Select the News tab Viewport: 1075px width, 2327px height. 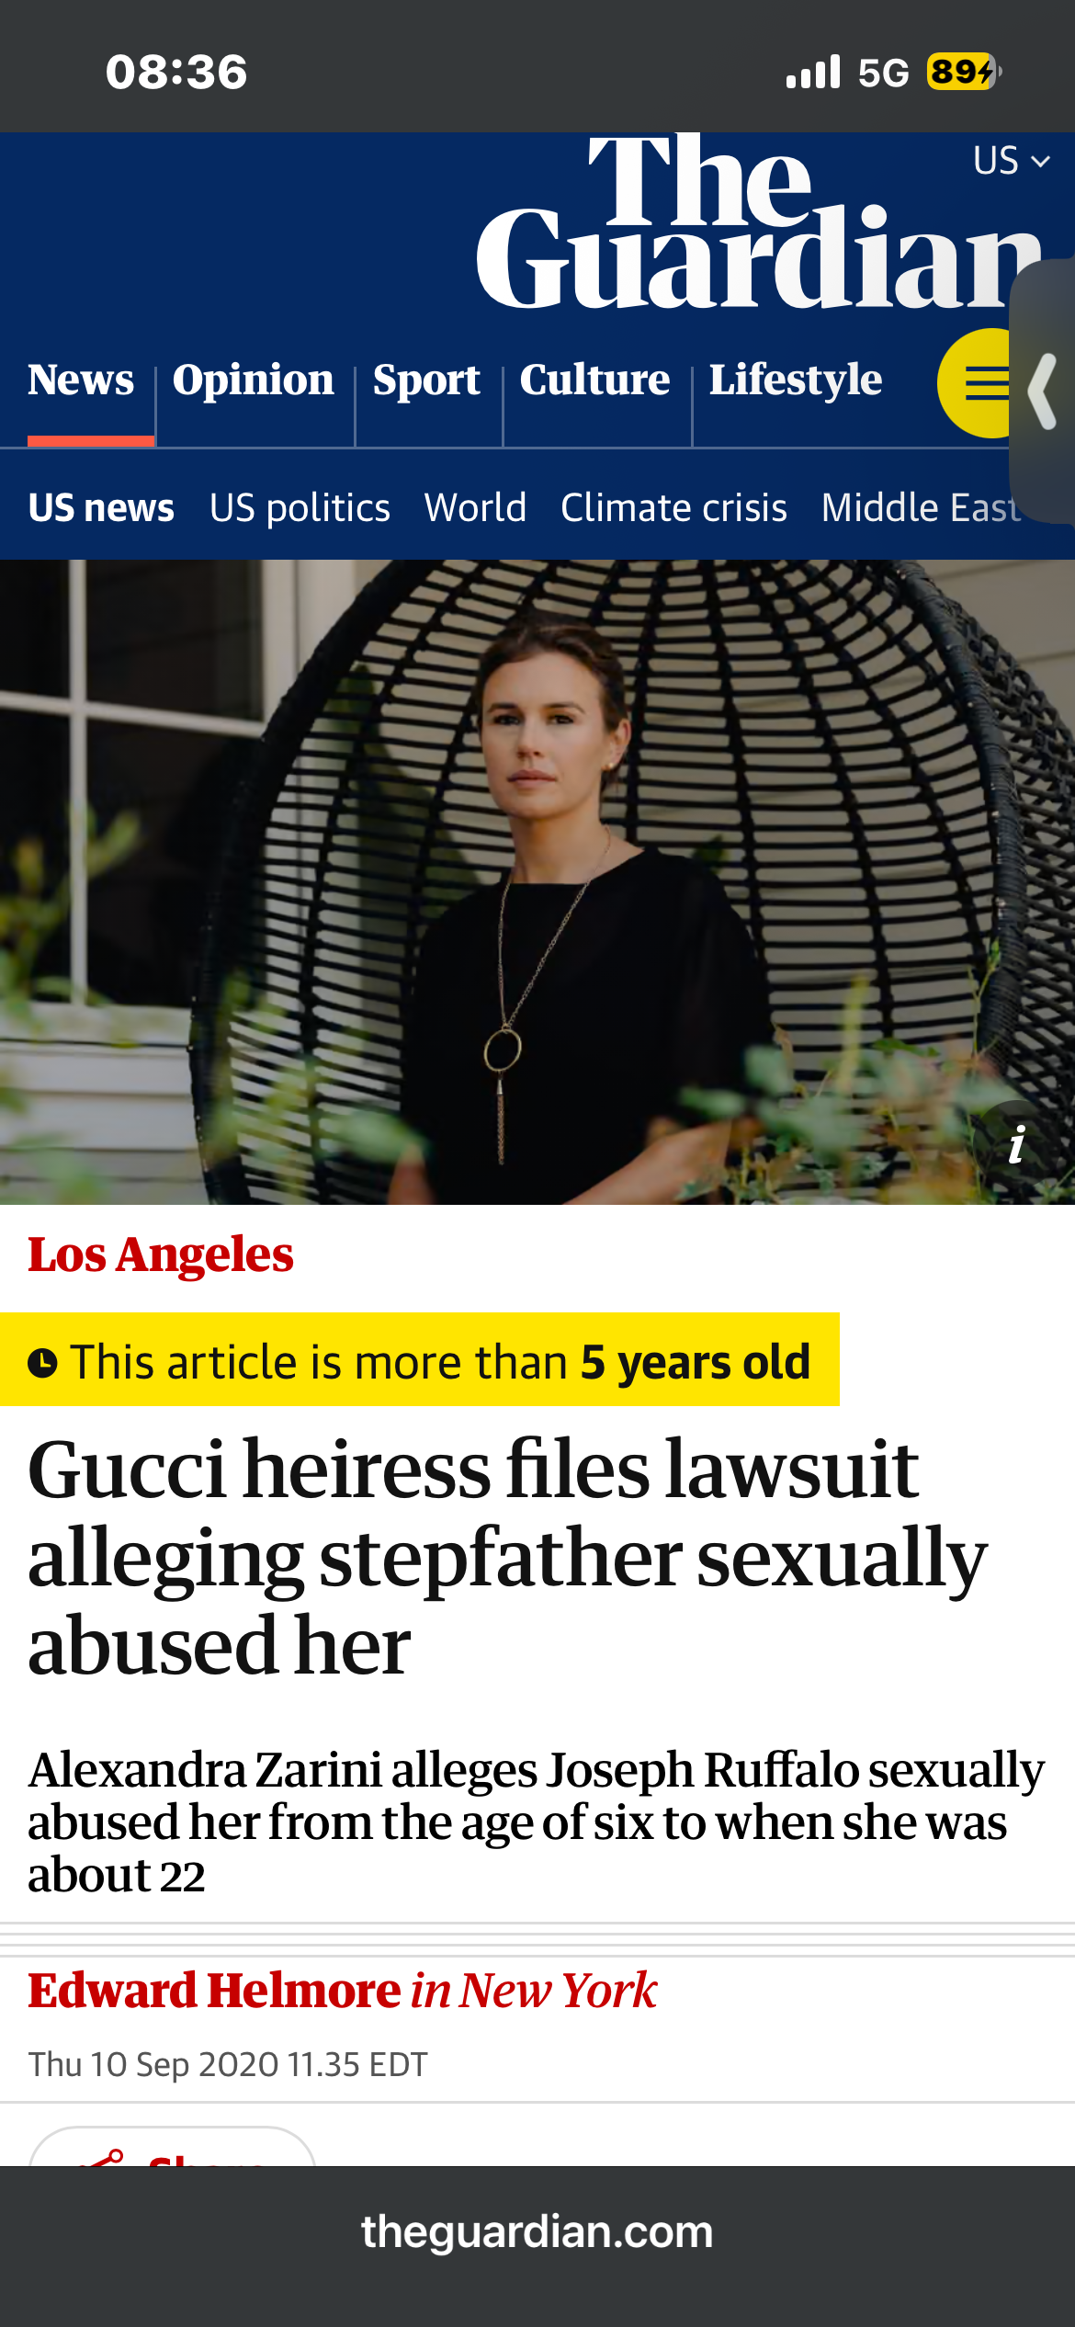click(81, 380)
